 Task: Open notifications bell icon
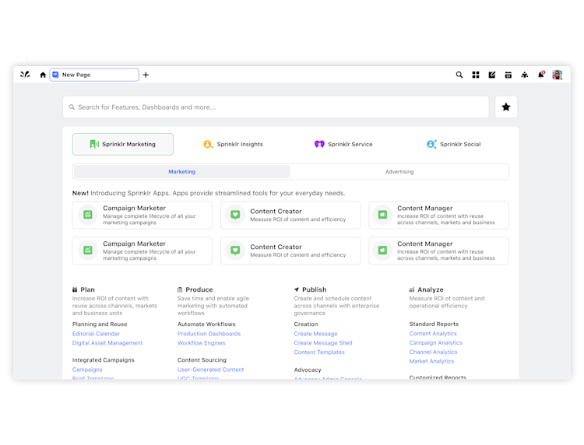point(541,75)
